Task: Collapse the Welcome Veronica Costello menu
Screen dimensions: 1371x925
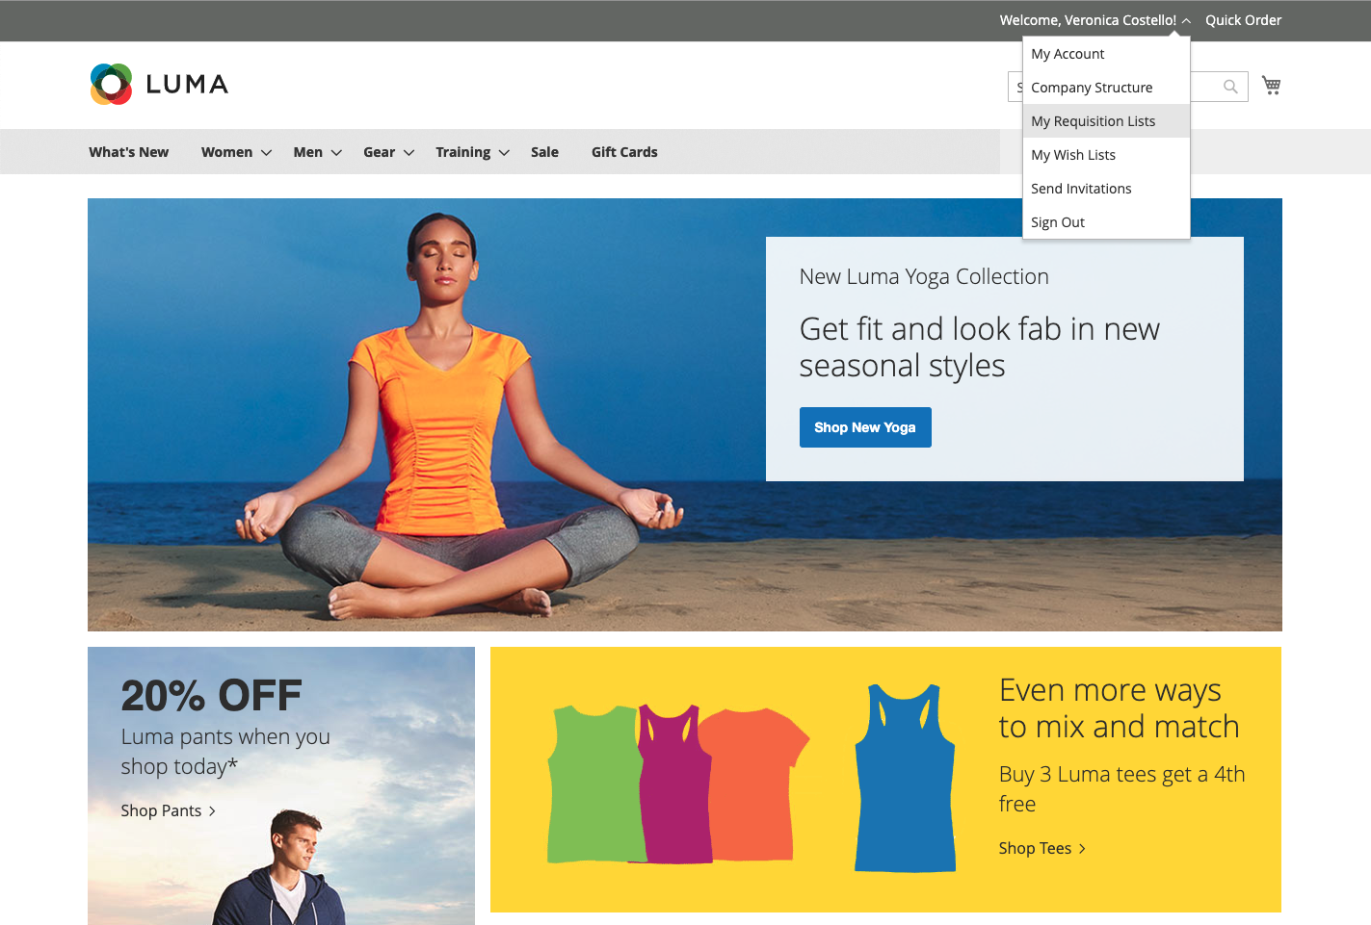Action: click(1186, 20)
